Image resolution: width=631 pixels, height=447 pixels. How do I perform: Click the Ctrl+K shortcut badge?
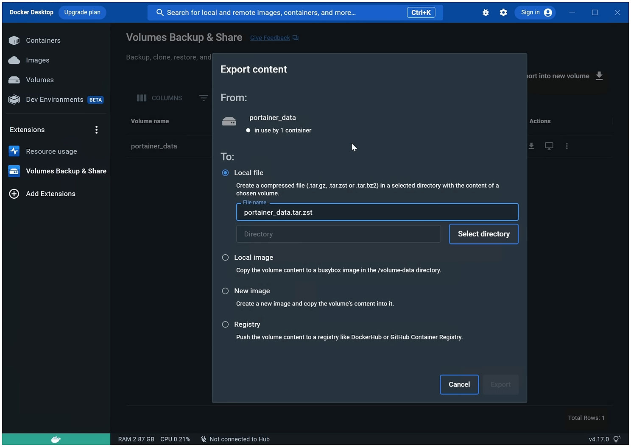pos(421,13)
